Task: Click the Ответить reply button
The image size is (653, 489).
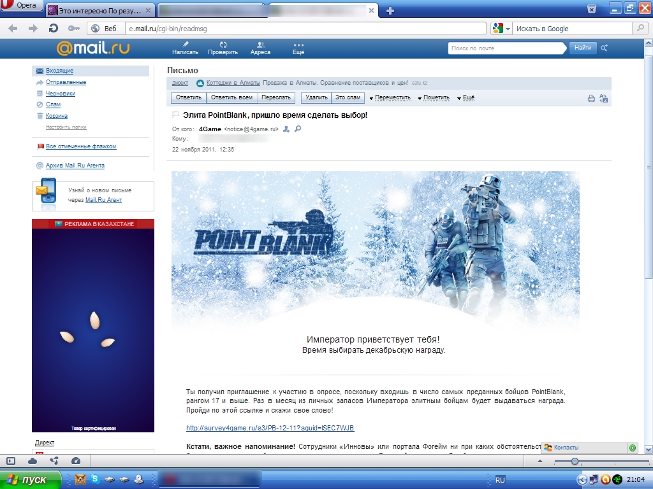Action: tap(189, 97)
